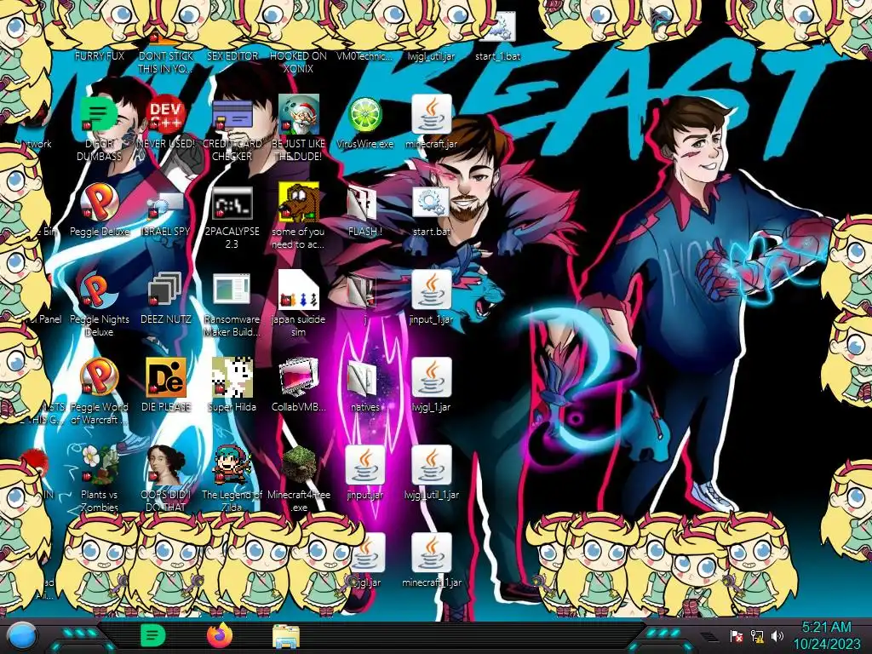Open File Explorer from the taskbar

coord(286,635)
